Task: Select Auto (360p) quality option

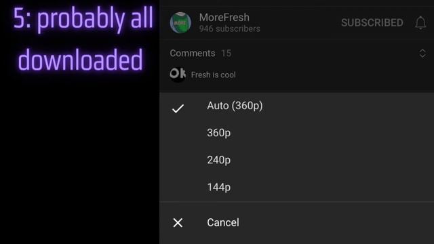Action: coord(297,106)
